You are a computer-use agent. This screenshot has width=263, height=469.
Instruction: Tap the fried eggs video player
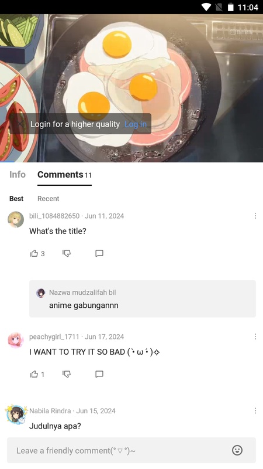(x=131, y=88)
